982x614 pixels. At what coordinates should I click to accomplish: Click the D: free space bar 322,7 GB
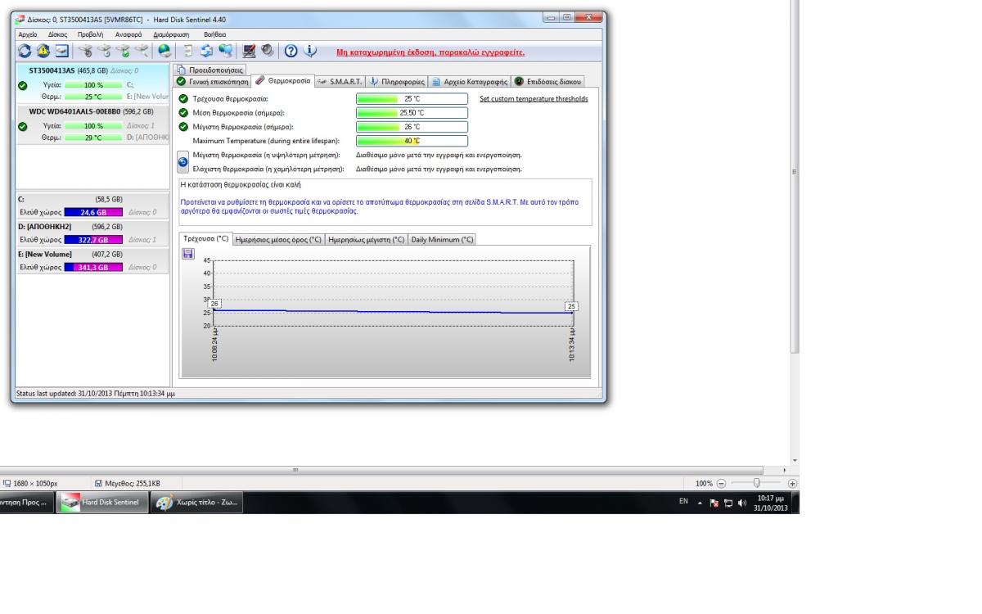[93, 240]
